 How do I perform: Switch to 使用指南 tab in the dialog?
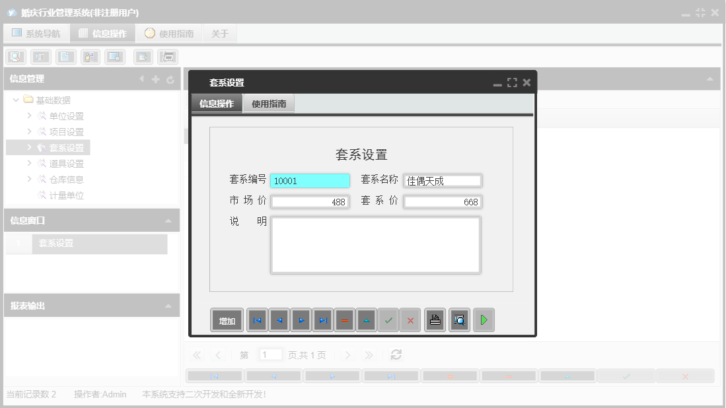(x=268, y=103)
